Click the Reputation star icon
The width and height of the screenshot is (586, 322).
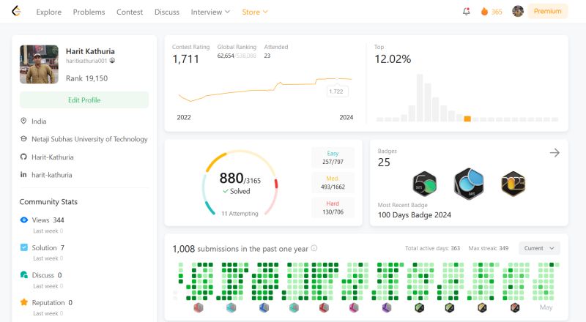[x=24, y=302]
